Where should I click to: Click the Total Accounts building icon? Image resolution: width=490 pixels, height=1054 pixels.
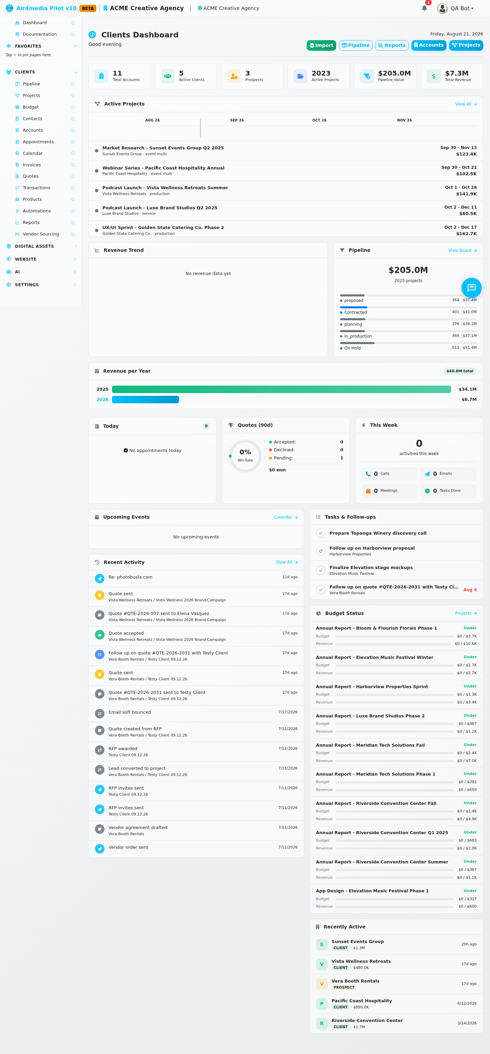click(x=101, y=76)
